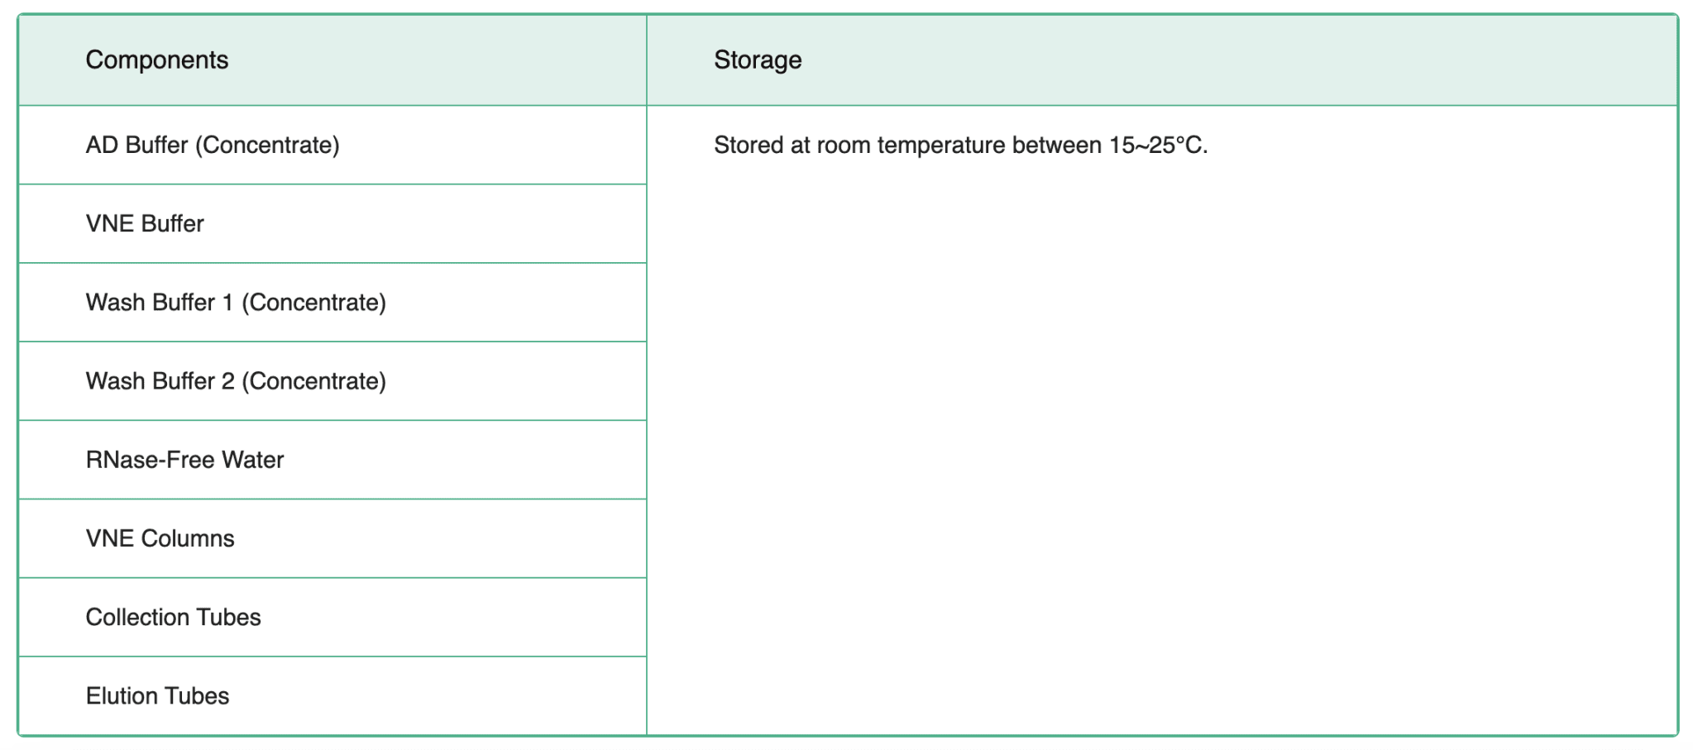
Task: Click the VNE text in VNE Columns
Action: (x=110, y=538)
